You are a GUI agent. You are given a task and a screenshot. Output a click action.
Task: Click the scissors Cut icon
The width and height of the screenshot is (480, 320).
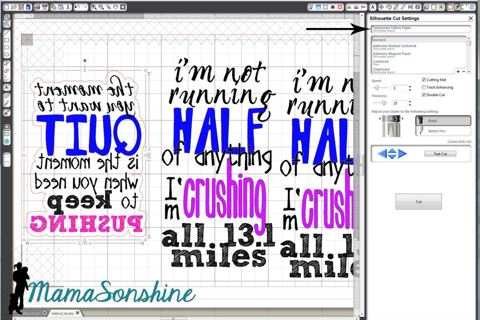68,7
